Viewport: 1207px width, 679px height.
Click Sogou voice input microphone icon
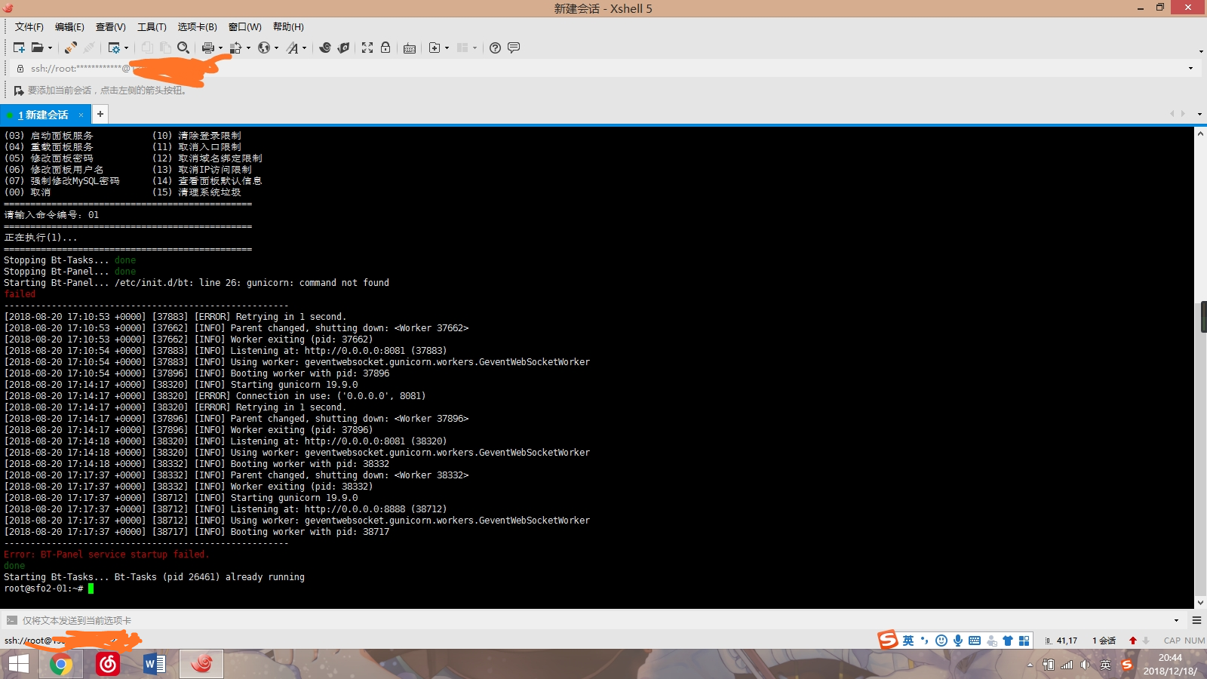(x=958, y=641)
